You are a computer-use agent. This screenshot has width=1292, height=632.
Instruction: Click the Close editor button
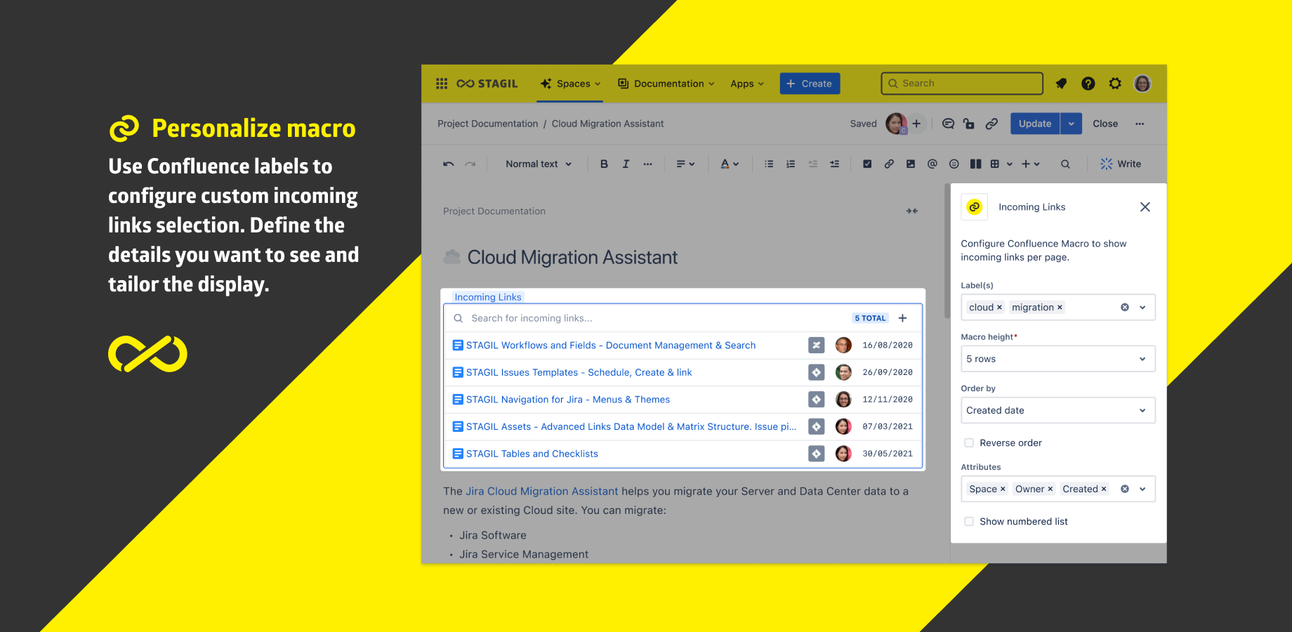click(x=1105, y=124)
